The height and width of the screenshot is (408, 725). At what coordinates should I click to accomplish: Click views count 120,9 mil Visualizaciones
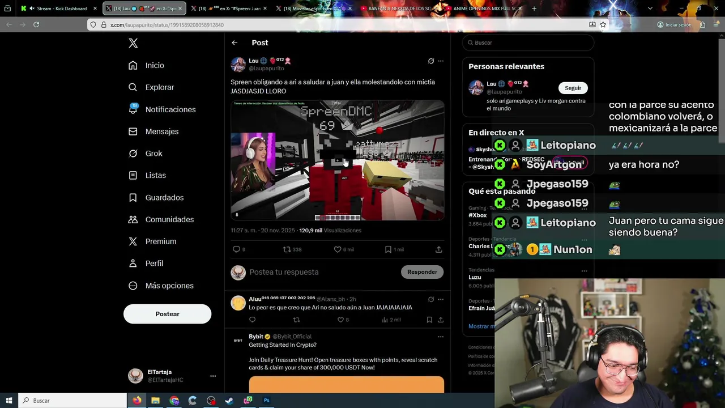330,231
